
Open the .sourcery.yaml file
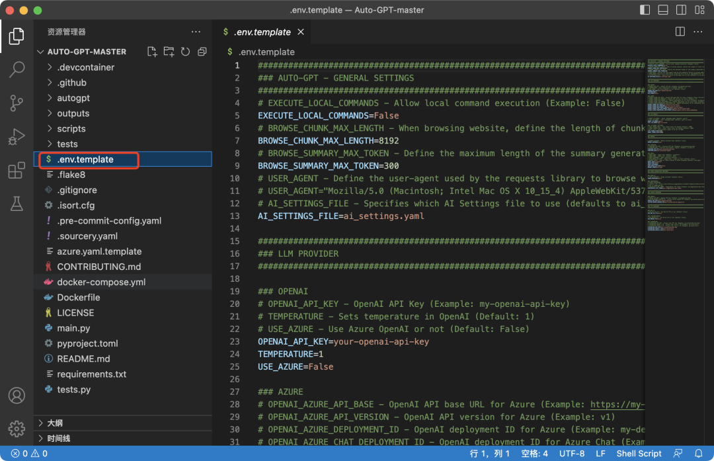pos(123,236)
